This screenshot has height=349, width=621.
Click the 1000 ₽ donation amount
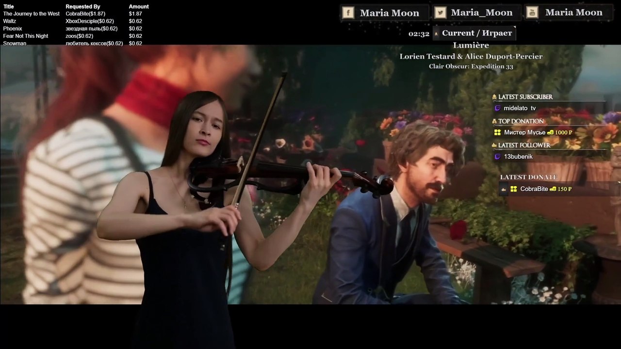pyautogui.click(x=564, y=132)
